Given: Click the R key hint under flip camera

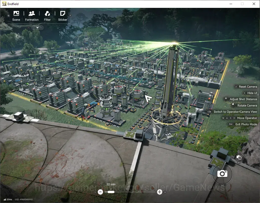Looking at the screenshot, I should point(239,163).
